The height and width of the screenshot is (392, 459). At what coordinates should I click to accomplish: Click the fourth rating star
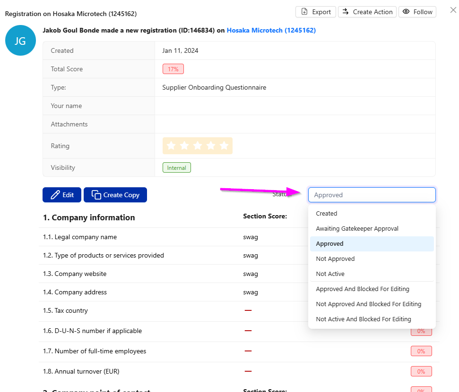(x=211, y=145)
